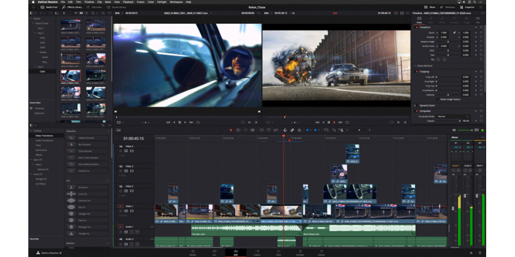Choose the Blur Dissolve transition

[x=88, y=144]
